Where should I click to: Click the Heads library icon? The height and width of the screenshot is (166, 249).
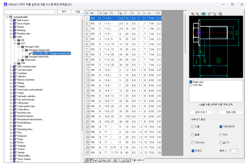click(15, 93)
